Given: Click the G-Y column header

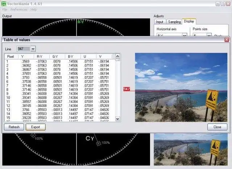Looking at the screenshot, I should [x=57, y=57].
